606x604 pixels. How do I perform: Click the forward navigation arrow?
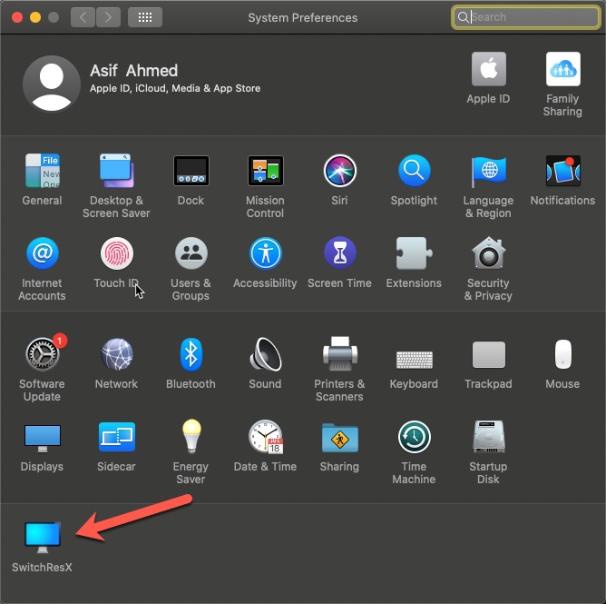[x=108, y=17]
